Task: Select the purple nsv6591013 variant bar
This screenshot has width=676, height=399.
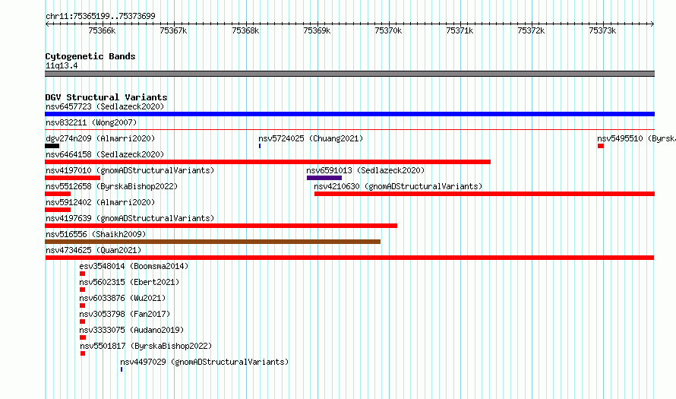Action: (324, 178)
